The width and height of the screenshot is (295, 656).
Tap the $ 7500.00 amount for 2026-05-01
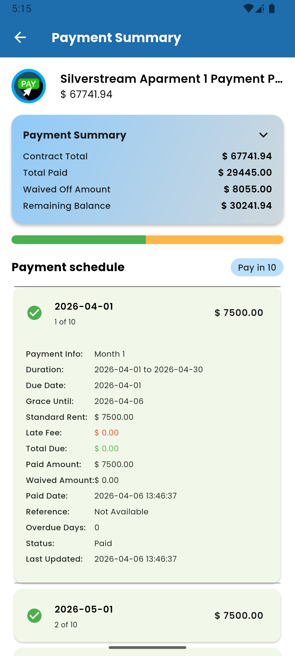239,616
